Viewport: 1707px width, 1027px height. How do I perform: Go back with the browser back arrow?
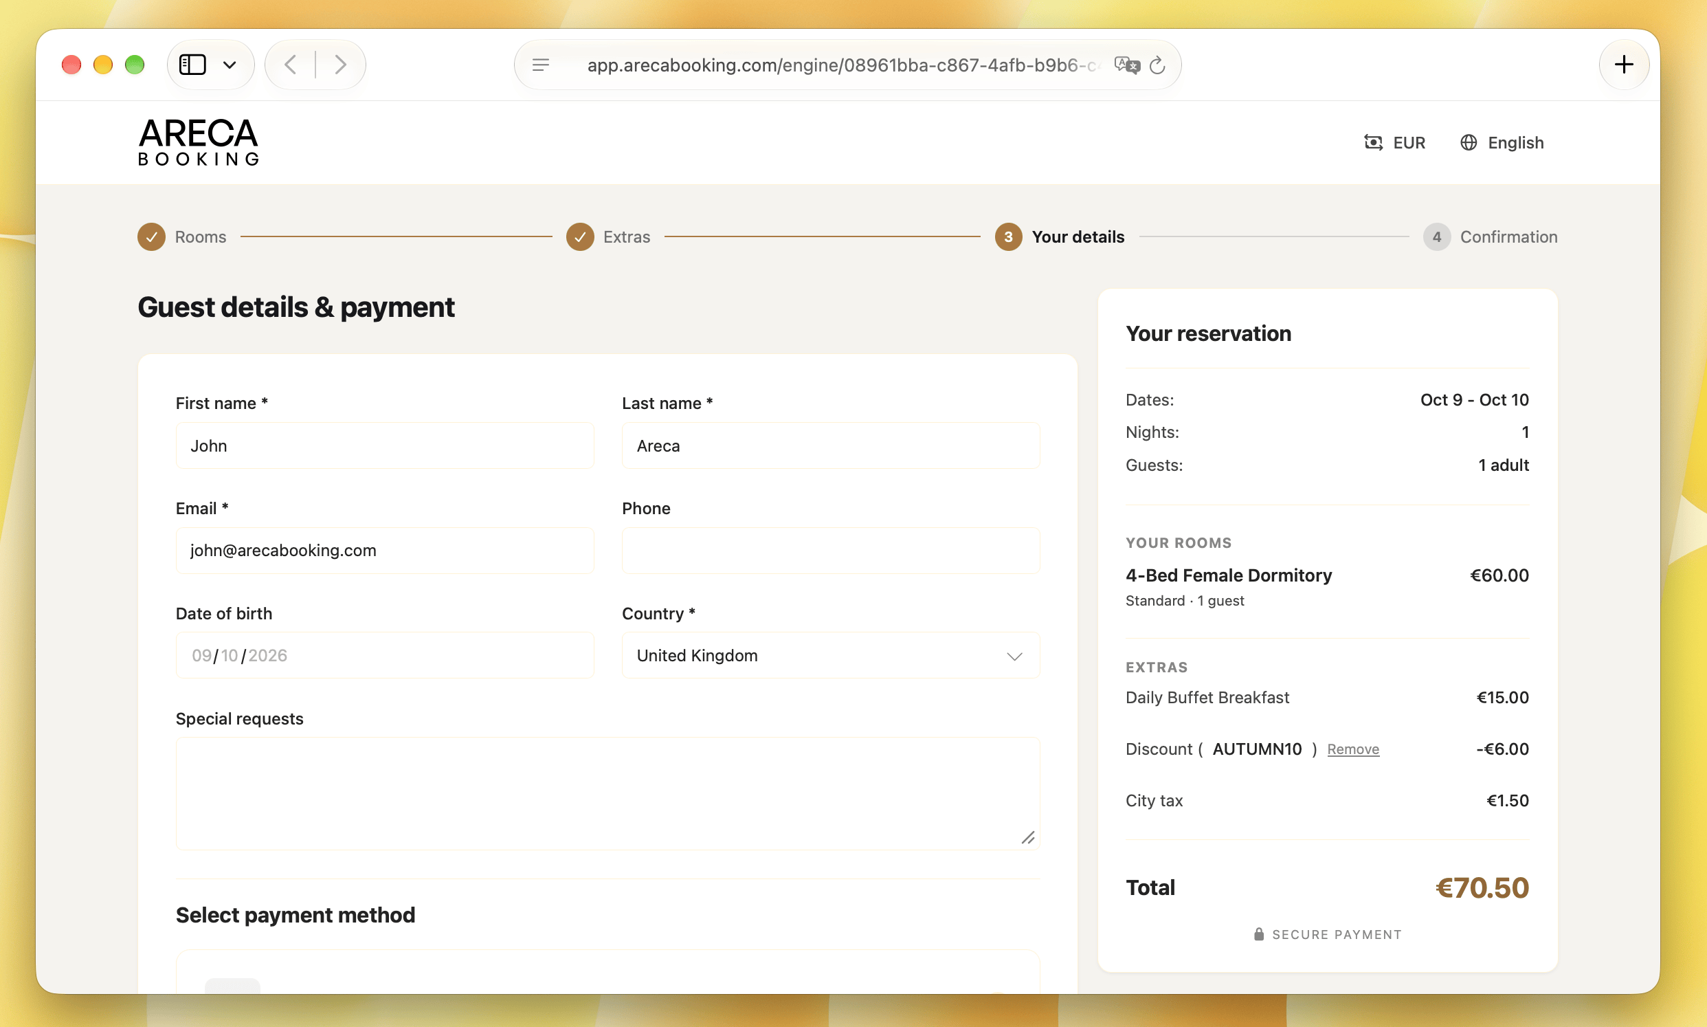(291, 65)
